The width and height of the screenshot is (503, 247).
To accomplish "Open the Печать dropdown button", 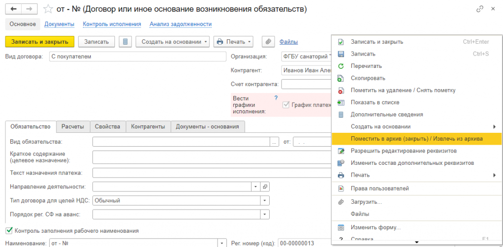I will click(234, 42).
